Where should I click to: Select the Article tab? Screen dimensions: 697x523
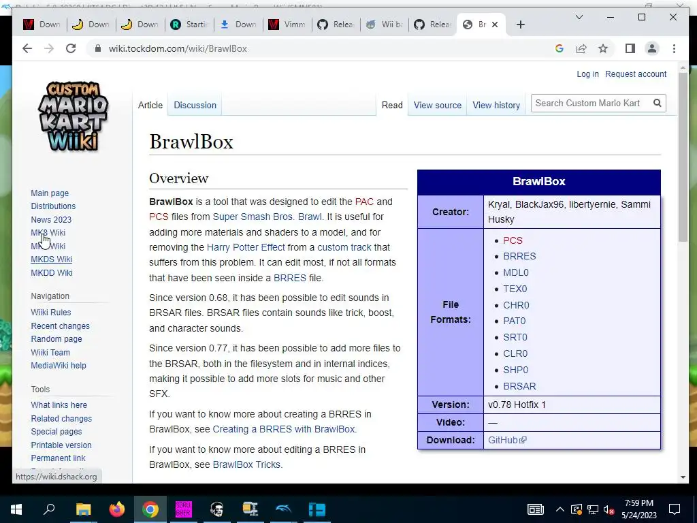click(x=150, y=106)
